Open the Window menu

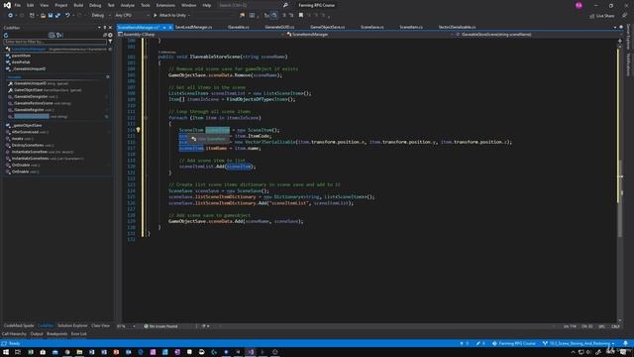(188, 5)
